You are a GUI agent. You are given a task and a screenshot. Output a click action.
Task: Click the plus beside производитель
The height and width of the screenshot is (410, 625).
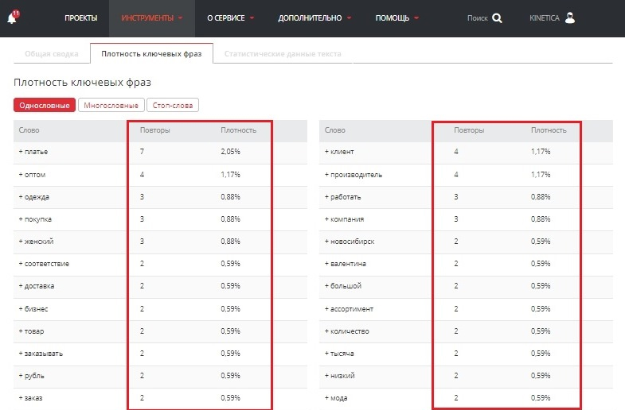[x=327, y=174]
